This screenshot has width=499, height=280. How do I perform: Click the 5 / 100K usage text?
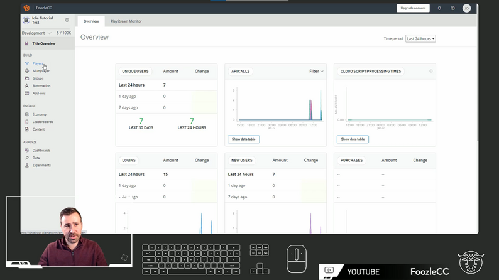click(x=63, y=33)
